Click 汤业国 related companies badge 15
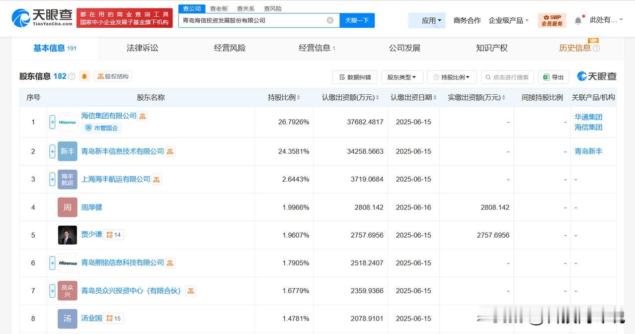635x334 pixels. coord(114,318)
